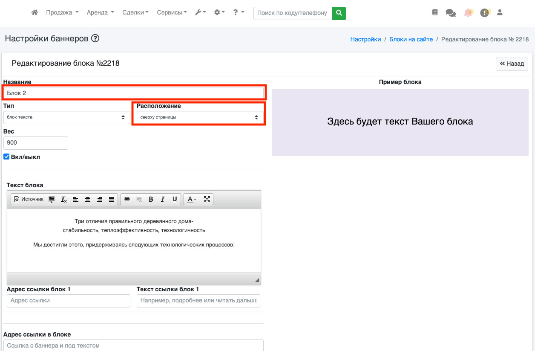The height and width of the screenshot is (351, 535).
Task: Go to Блоки на сайте breadcrumb link
Action: click(411, 39)
